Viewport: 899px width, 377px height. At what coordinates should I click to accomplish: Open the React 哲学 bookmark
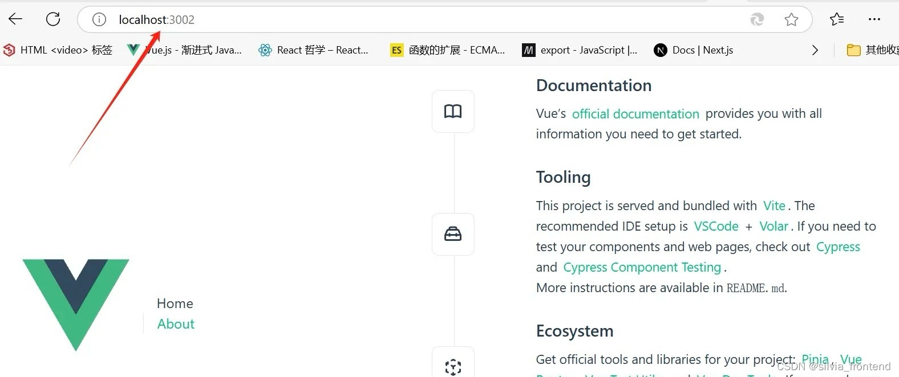click(x=313, y=50)
